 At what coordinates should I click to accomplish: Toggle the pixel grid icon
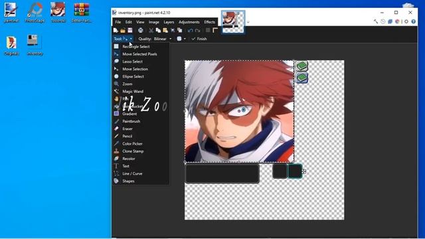208,31
